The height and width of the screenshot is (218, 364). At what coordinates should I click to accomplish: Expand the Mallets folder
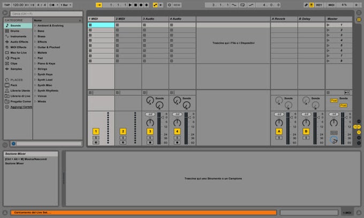point(35,52)
